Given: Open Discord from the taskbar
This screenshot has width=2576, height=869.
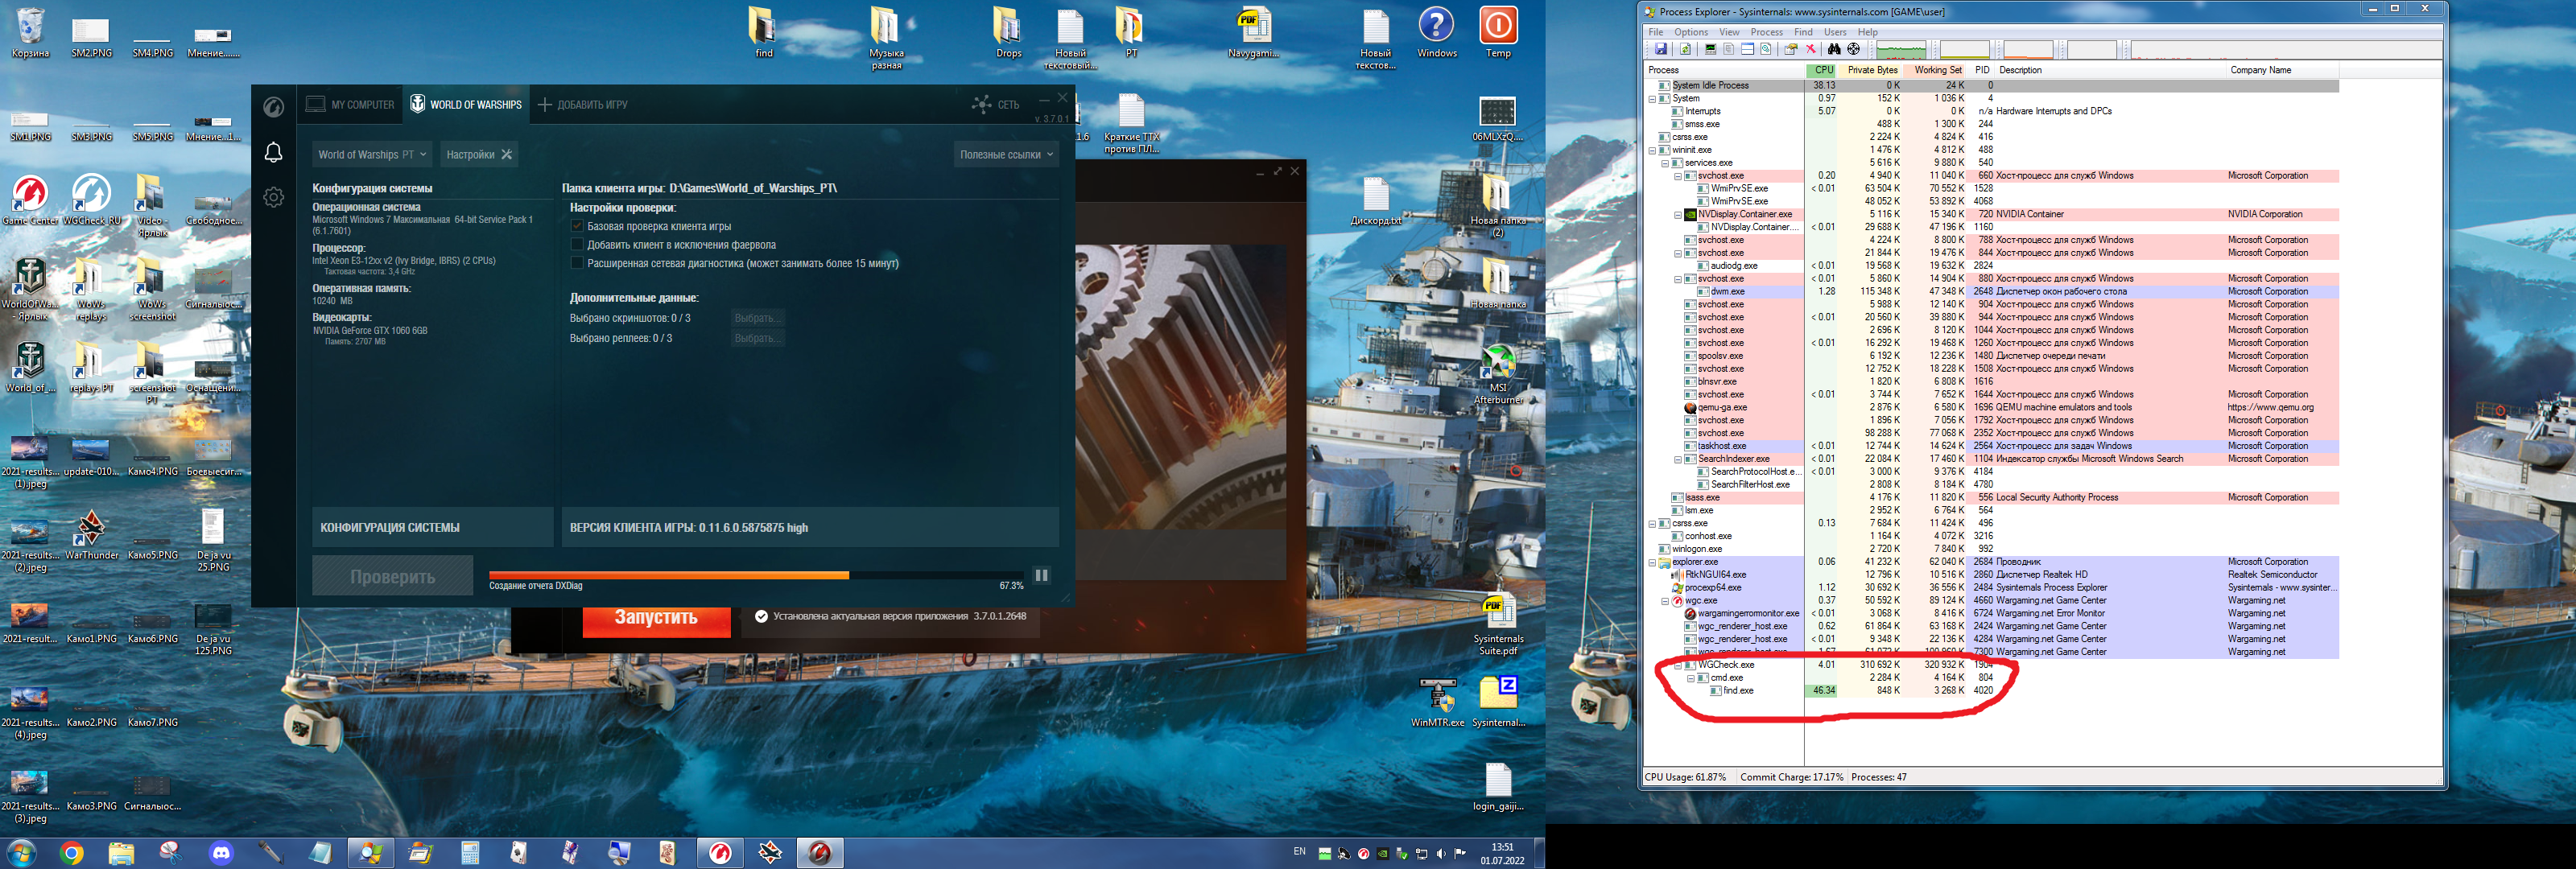Looking at the screenshot, I should point(221,853).
